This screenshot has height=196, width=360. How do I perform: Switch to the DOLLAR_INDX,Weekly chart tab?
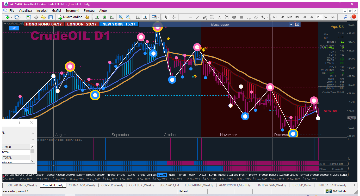tap(22, 185)
